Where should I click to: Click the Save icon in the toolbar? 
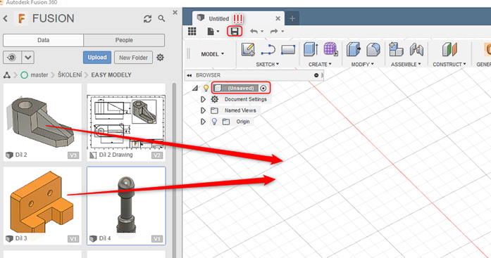(x=235, y=31)
